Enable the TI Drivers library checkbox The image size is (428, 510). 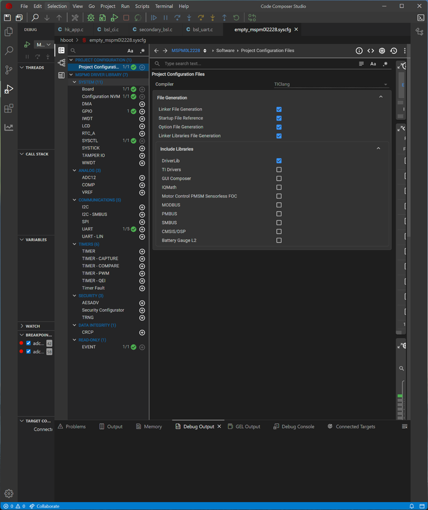pyautogui.click(x=279, y=169)
